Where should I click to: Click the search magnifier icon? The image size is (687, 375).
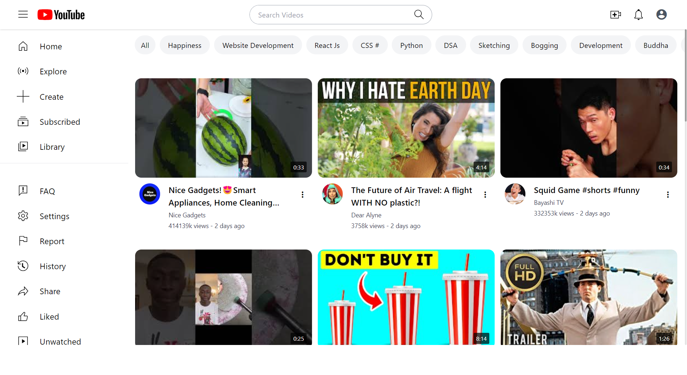[419, 15]
